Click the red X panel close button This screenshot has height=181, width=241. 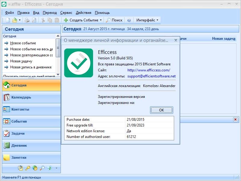[235, 119]
